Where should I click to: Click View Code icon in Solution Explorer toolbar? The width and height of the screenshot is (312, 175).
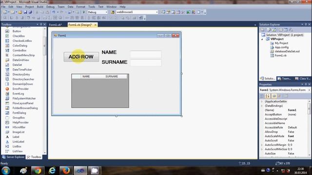(x=281, y=30)
